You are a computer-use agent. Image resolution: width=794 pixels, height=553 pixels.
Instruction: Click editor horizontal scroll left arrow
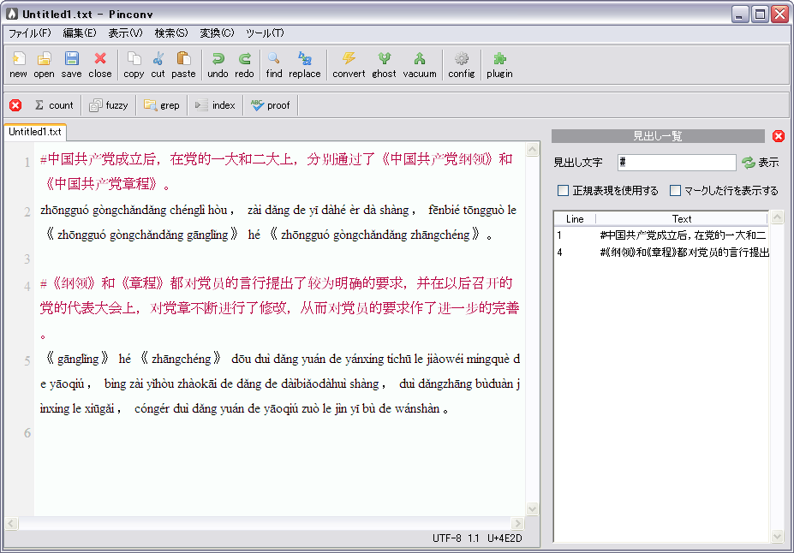(11, 523)
